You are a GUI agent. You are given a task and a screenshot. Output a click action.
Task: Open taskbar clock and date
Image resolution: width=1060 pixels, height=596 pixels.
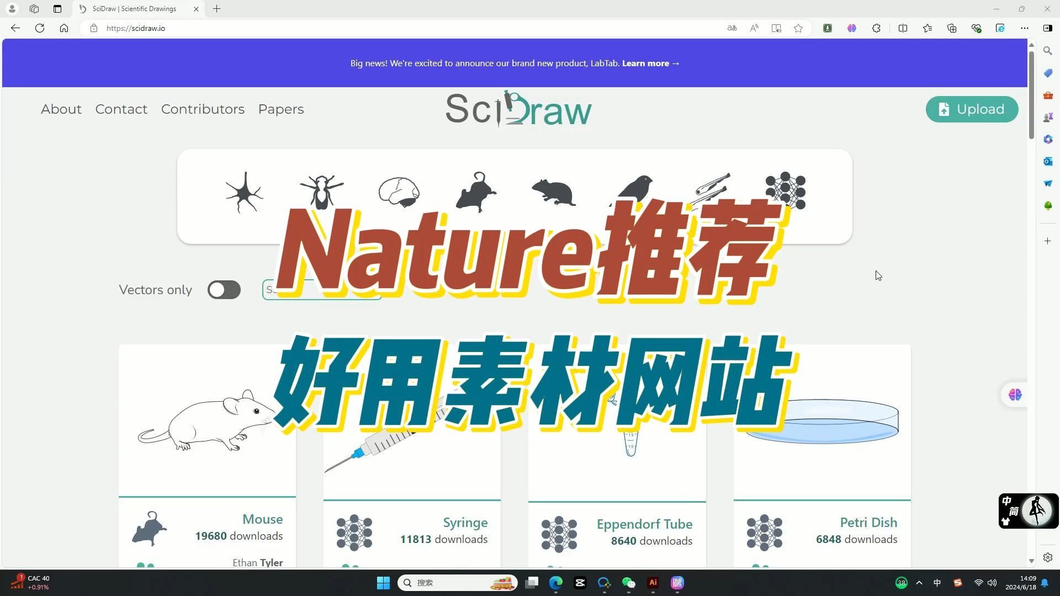click(1021, 583)
